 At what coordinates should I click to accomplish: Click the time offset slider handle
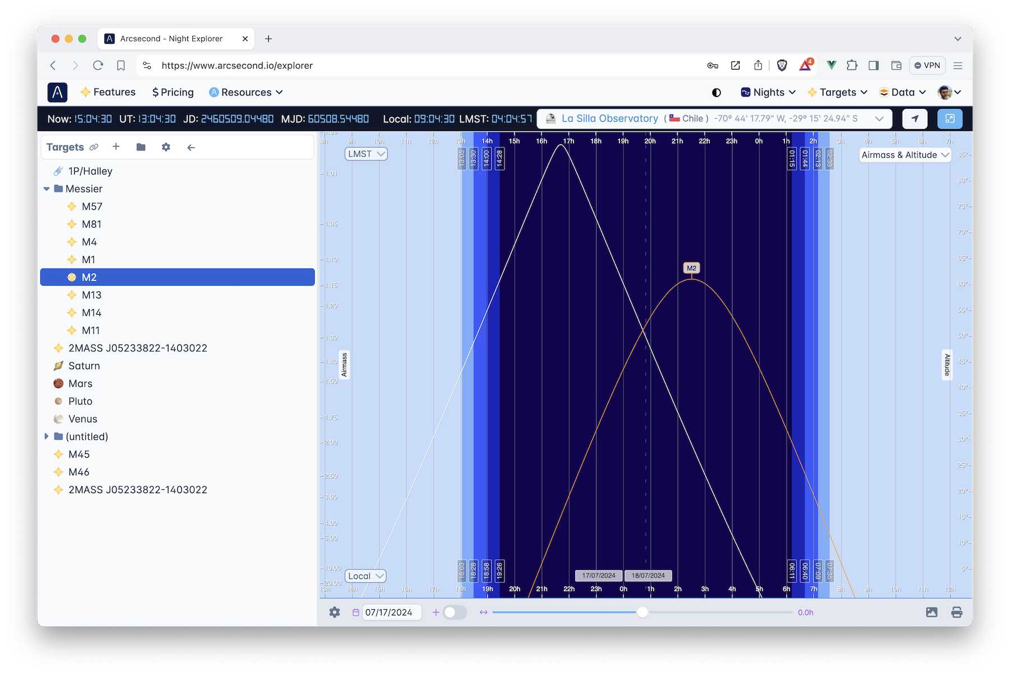click(x=642, y=612)
